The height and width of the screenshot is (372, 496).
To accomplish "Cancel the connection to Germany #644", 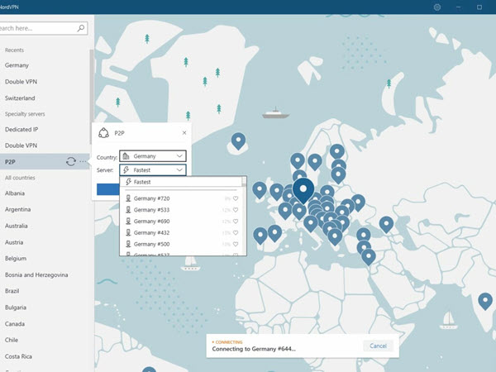I will (x=378, y=346).
